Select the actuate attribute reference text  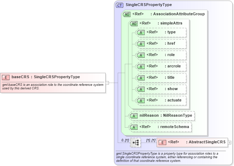click(x=164, y=100)
